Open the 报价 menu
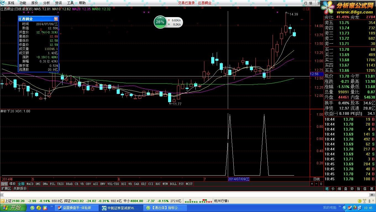376x212 pixels. 35,3
